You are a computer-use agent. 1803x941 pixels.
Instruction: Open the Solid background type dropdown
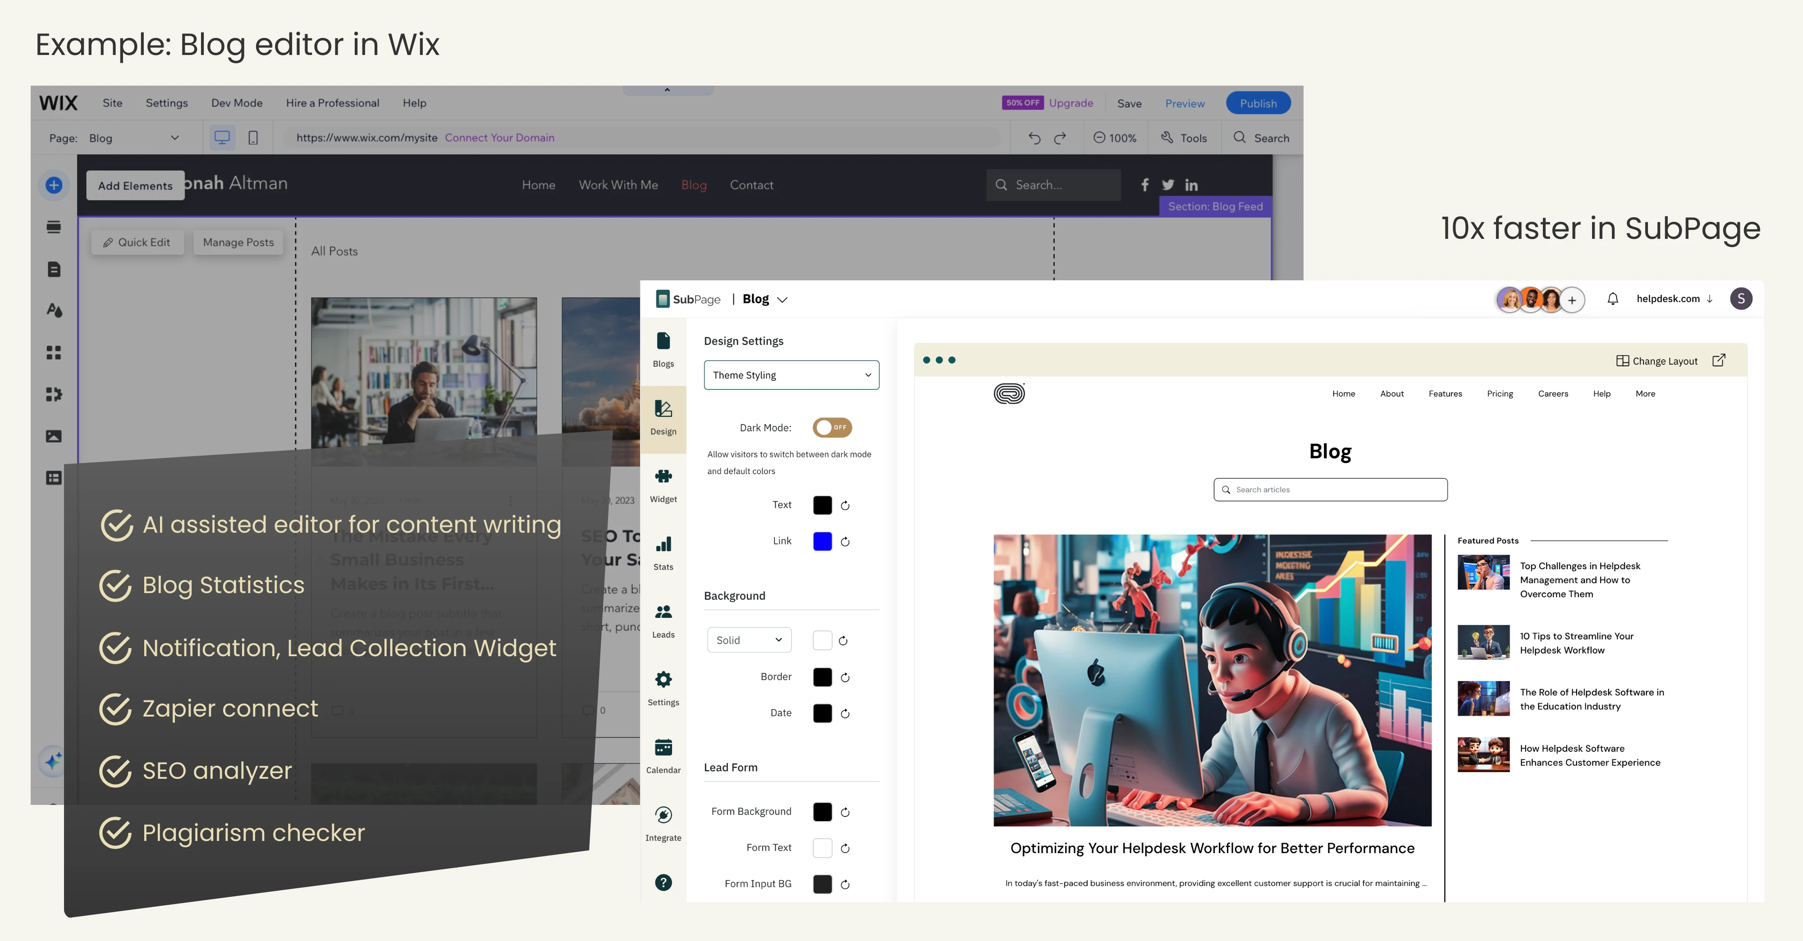point(749,640)
